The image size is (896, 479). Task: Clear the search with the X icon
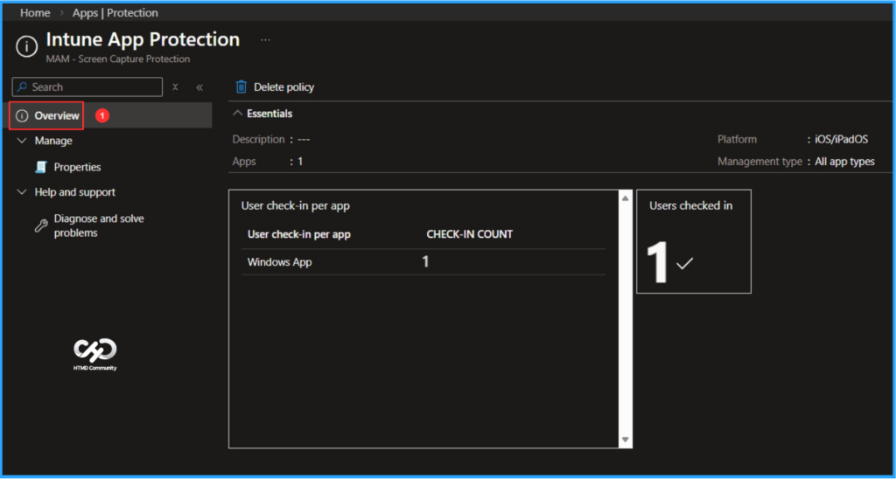[175, 87]
